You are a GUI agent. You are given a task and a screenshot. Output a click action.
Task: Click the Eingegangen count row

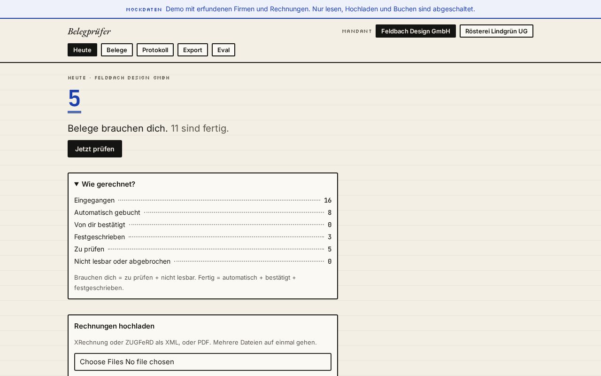tap(203, 200)
